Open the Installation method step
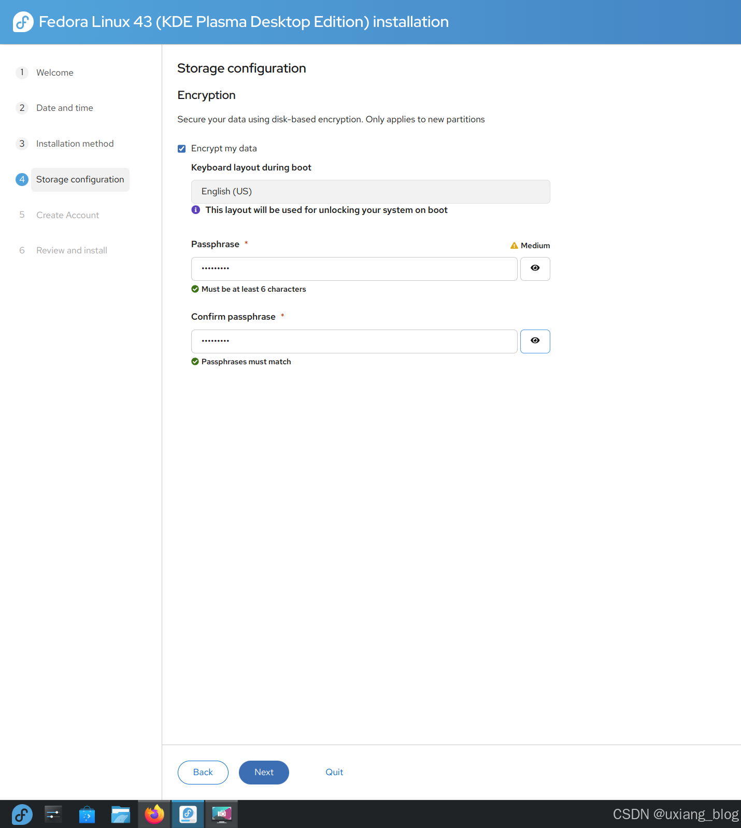 75,144
